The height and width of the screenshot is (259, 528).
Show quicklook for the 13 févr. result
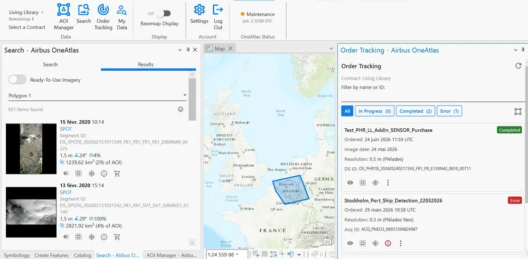66,237
